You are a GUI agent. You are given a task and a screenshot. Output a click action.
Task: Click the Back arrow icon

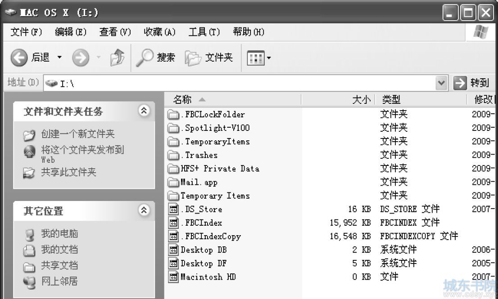coord(19,58)
